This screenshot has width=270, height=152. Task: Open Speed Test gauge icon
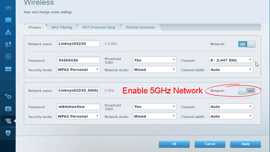[8, 57]
